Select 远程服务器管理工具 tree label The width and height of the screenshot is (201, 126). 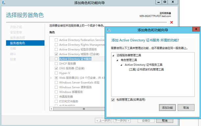129,55
